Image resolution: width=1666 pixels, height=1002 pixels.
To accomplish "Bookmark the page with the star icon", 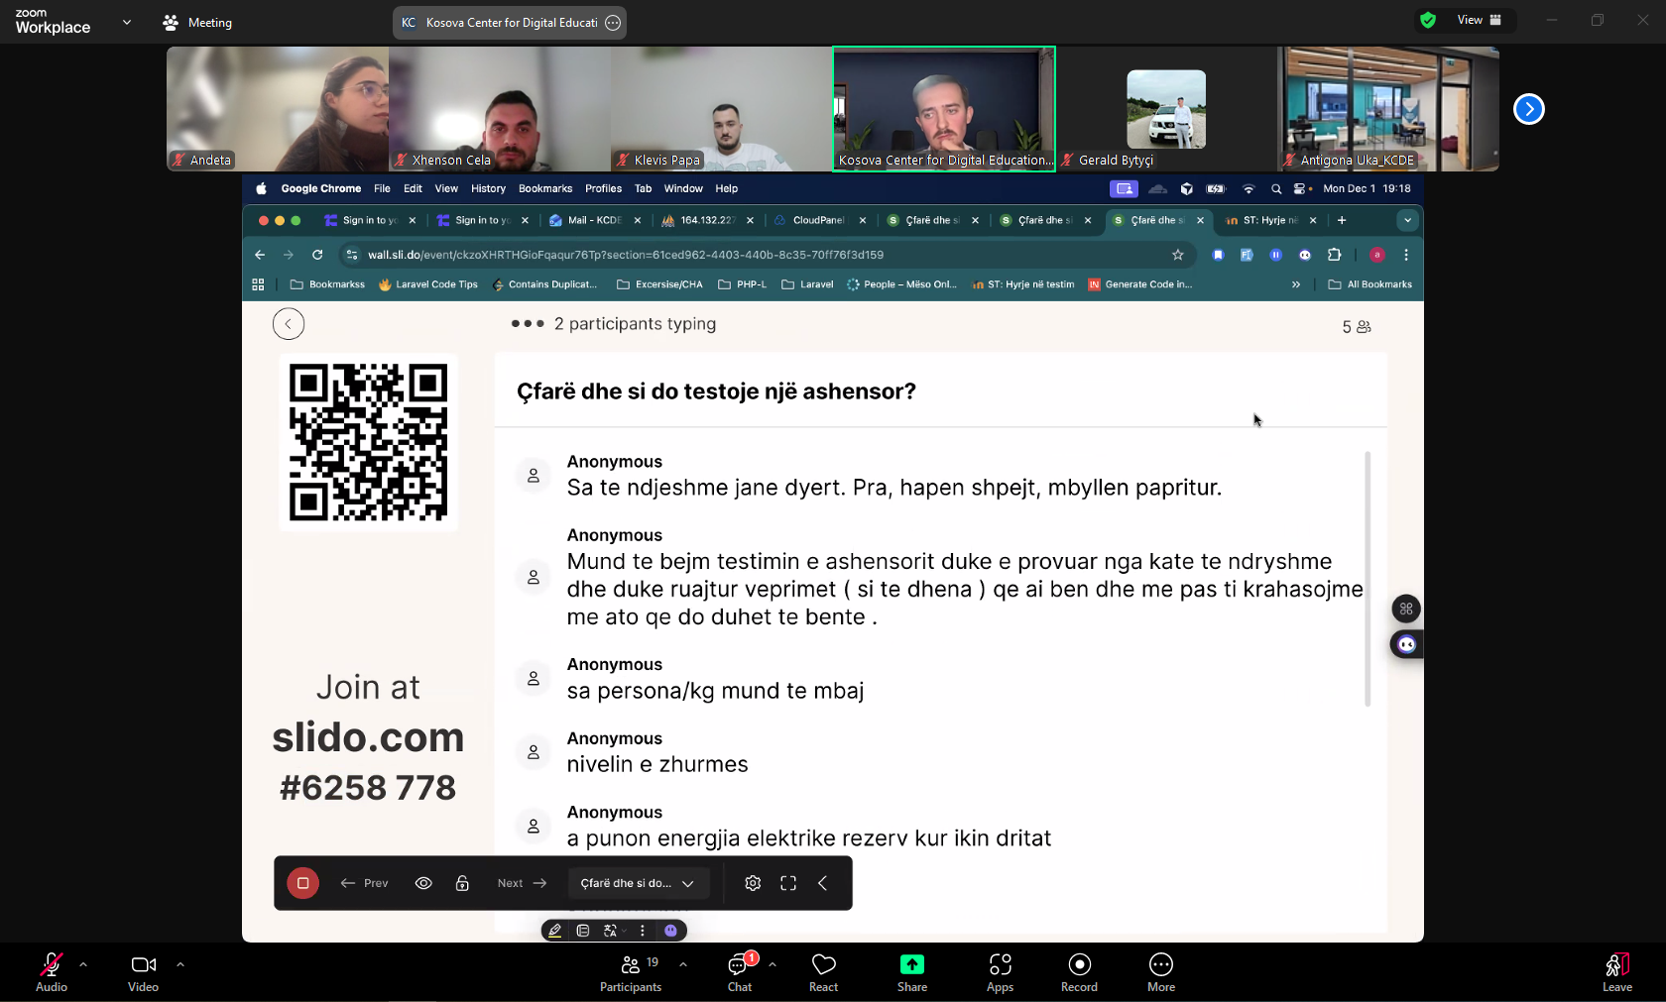I will point(1178,255).
